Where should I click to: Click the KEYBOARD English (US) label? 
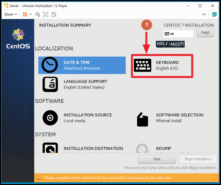tap(167, 65)
